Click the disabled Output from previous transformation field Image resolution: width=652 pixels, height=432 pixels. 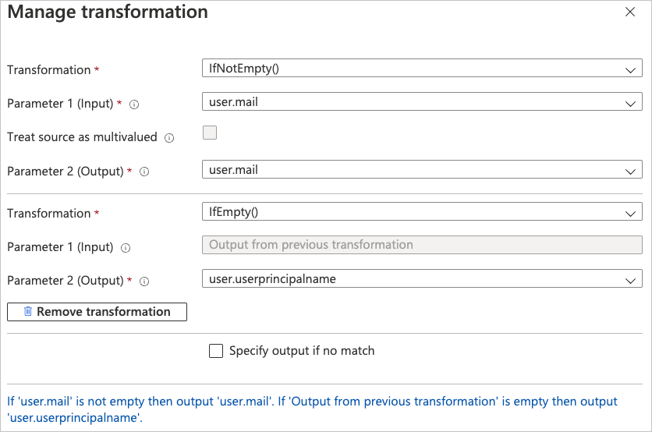(x=421, y=245)
